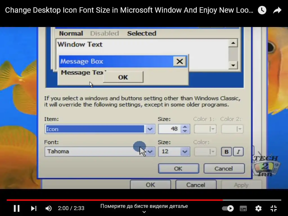Click Apply in the background Display Properties window

click(241, 184)
